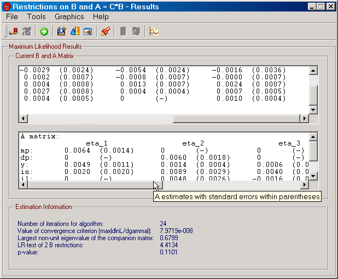Maximize the Results window
The width and height of the screenshot is (338, 279).
[x=320, y=7]
